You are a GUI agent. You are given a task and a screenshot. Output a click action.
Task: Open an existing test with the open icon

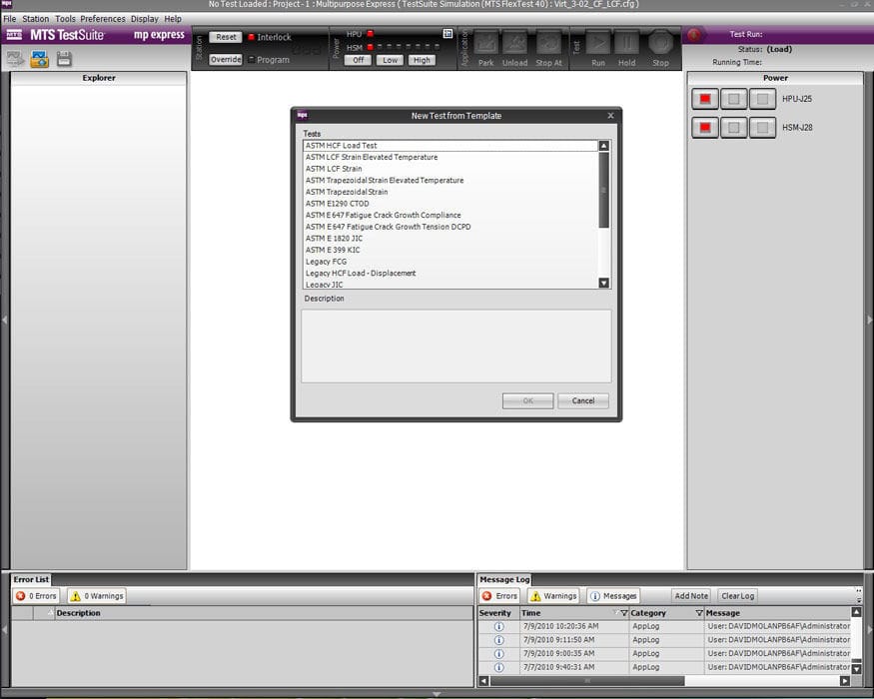pyautogui.click(x=37, y=59)
